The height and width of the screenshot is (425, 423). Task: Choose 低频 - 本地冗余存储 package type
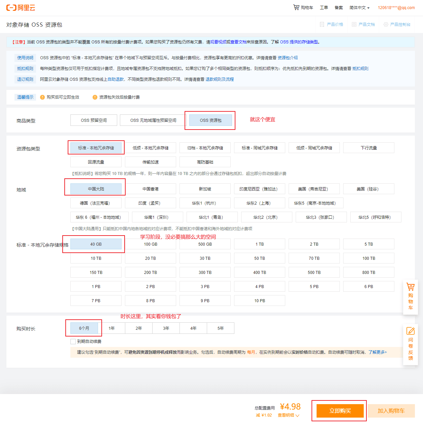(x=151, y=148)
